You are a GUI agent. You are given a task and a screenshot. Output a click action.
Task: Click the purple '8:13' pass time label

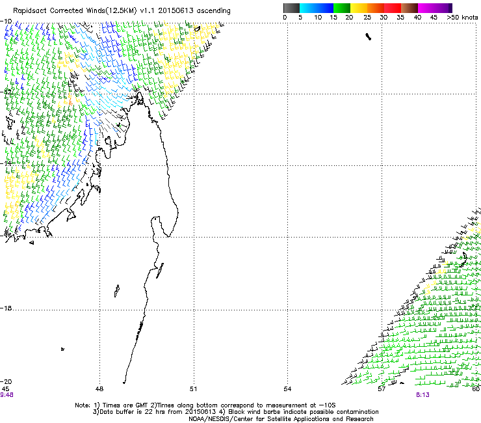pyautogui.click(x=422, y=395)
